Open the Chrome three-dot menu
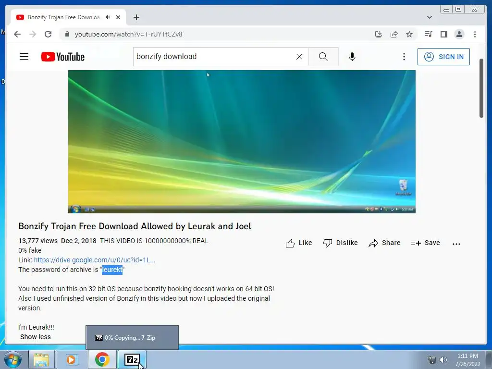This screenshot has width=492, height=369. click(475, 34)
